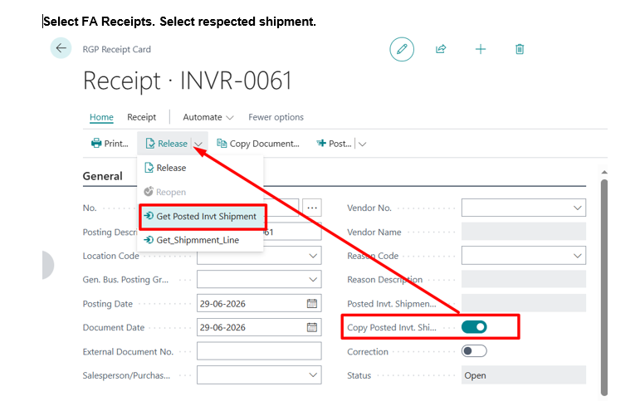Click the External Document No. field
Screen dimensions: 640x416
coord(259,351)
